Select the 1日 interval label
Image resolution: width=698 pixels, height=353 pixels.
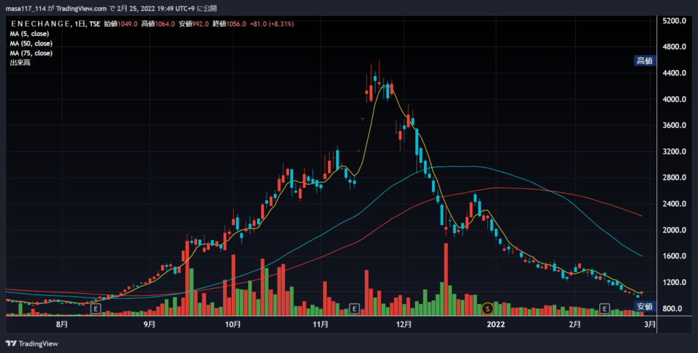tap(78, 24)
